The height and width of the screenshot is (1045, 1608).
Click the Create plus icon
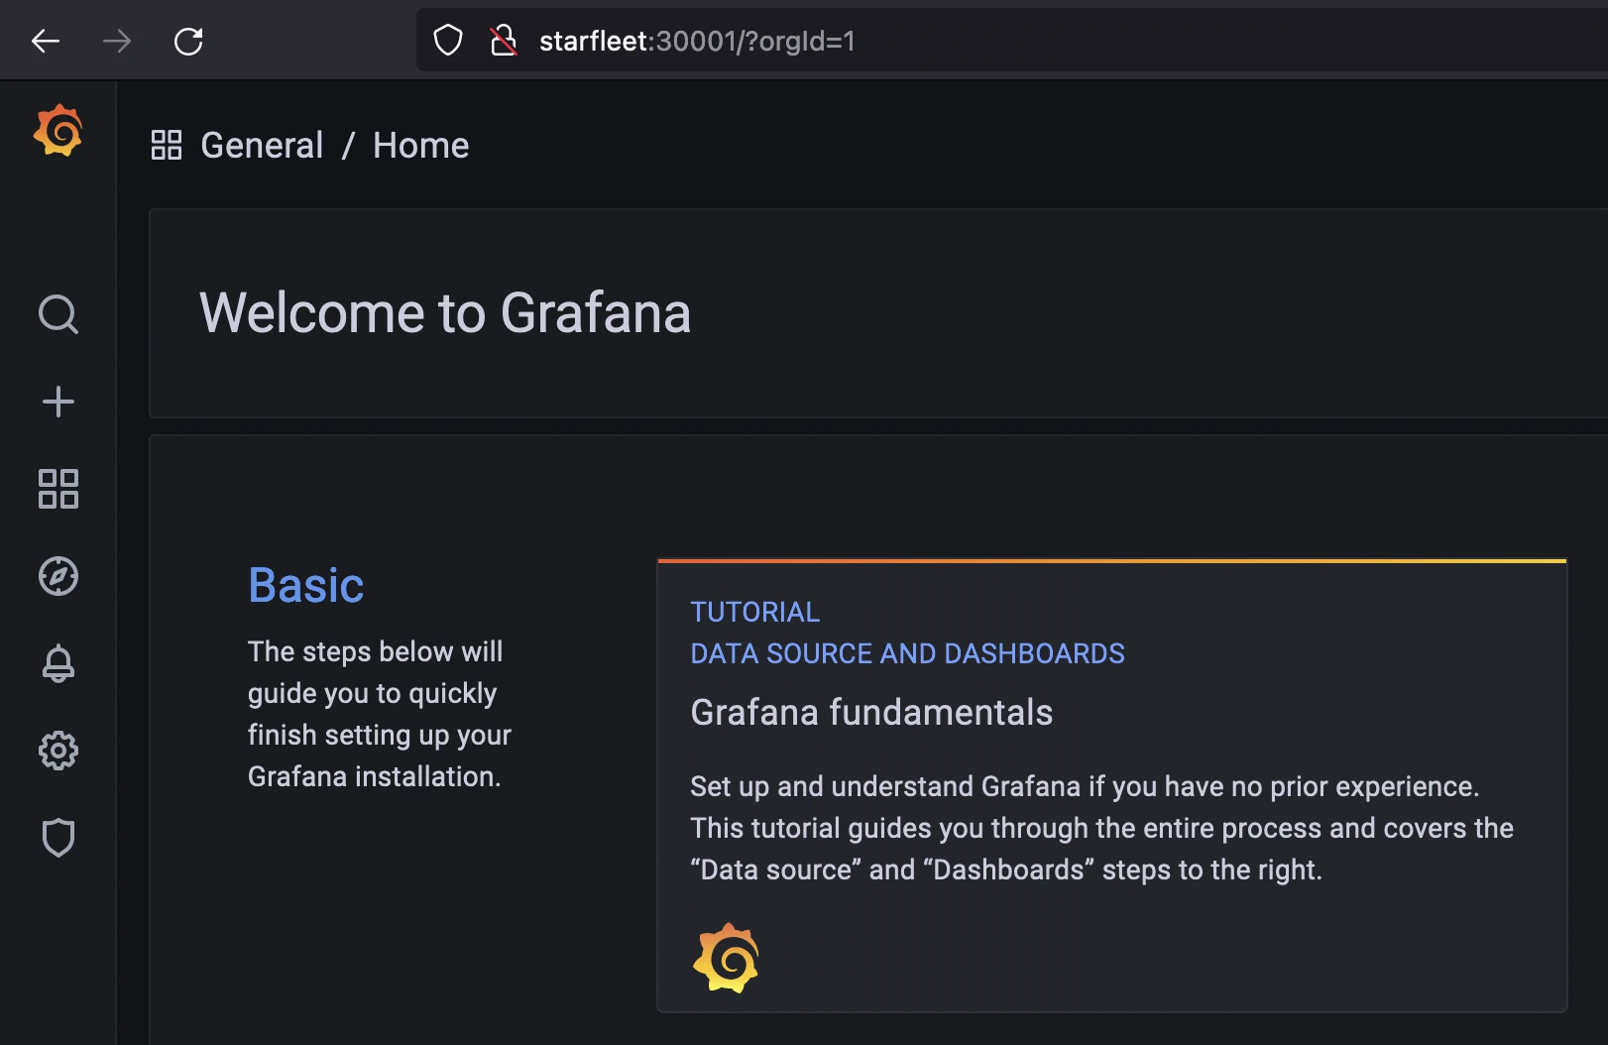point(57,402)
